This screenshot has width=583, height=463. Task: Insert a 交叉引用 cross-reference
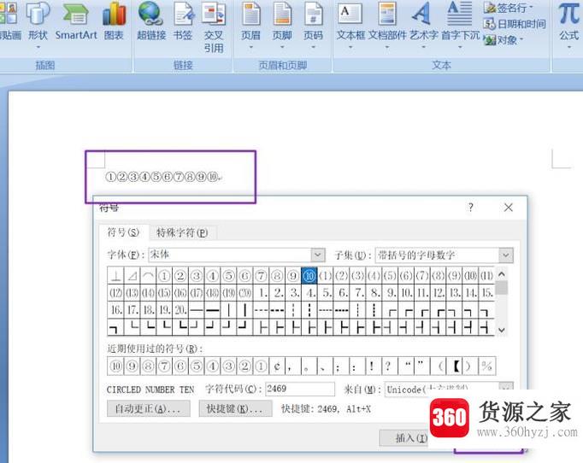[x=213, y=27]
